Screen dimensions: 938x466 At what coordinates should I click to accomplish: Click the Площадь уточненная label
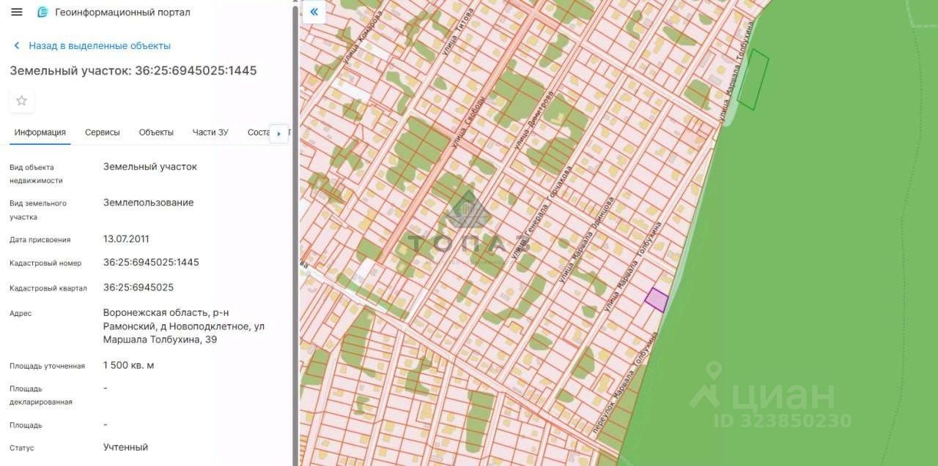coord(47,366)
